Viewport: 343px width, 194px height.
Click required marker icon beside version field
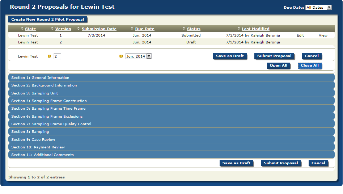pos(49,56)
